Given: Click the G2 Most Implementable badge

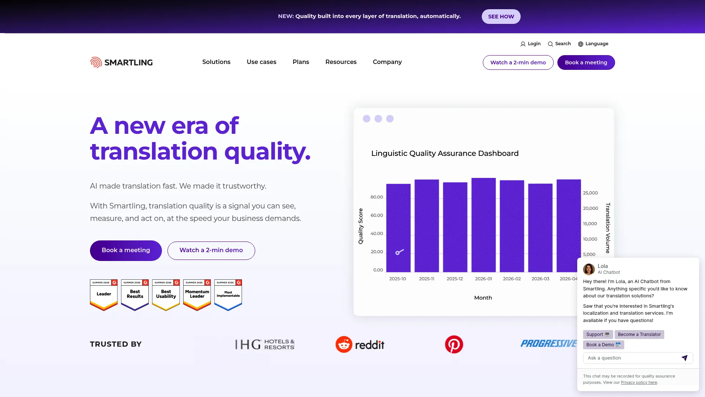Looking at the screenshot, I should point(228,295).
